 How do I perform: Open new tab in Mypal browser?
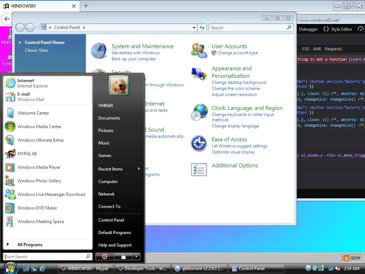tap(86, 6)
